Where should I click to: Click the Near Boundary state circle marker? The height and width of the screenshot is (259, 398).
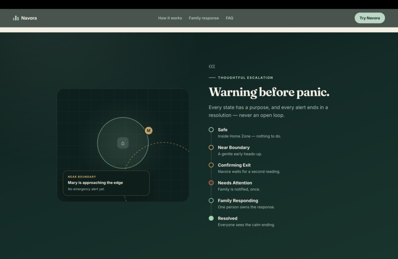coord(211,147)
